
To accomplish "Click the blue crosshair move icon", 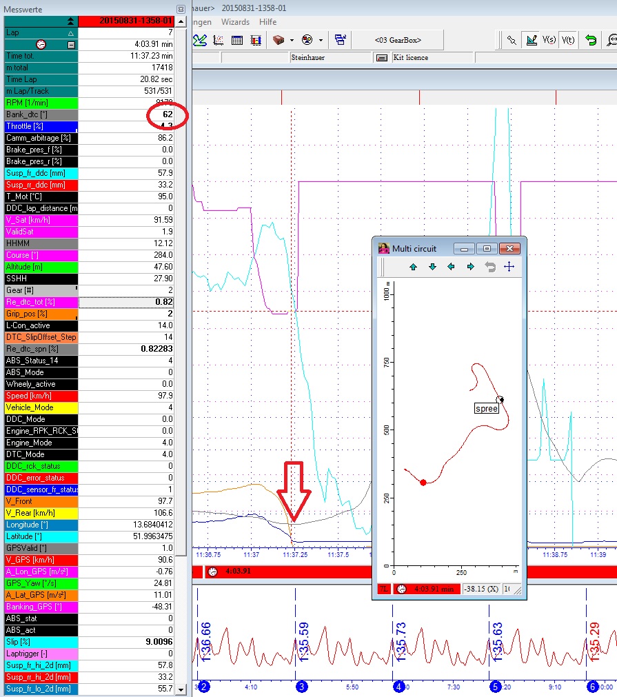I will [509, 267].
